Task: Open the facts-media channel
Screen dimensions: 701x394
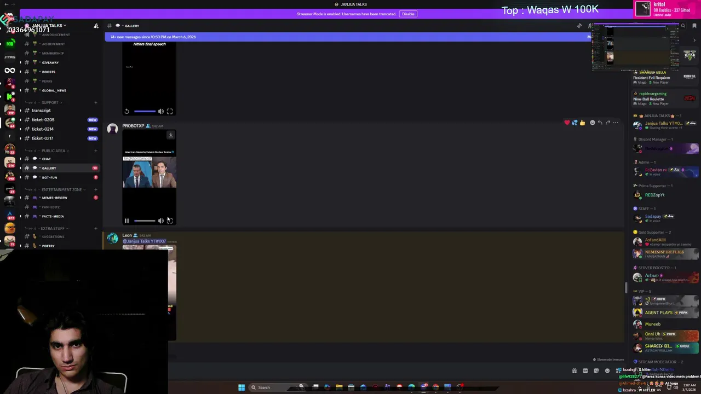Action: click(60, 216)
